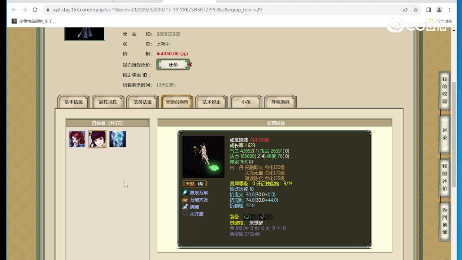462x260 pixels.
Task: Select the dark-haired 如意娃娃 summon portrait
Action: pyautogui.click(x=97, y=139)
